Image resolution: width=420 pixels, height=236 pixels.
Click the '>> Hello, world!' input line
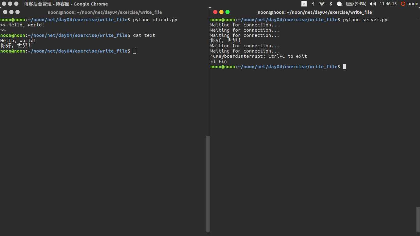pyautogui.click(x=22, y=25)
